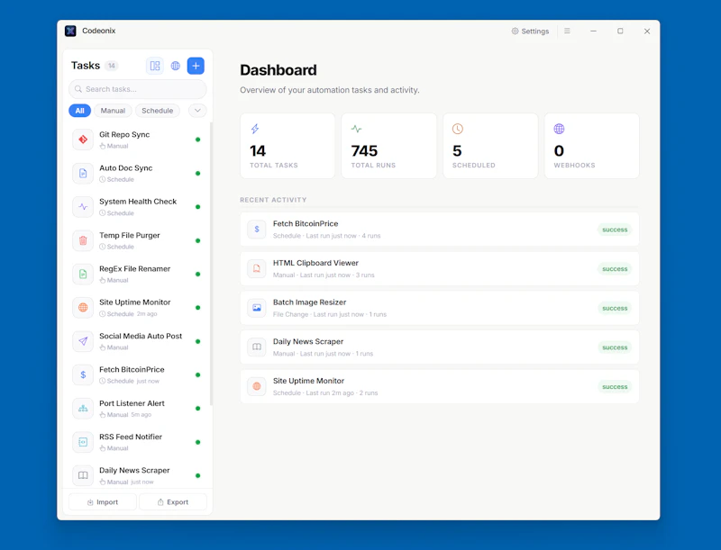Toggle Git Repo Sync green status dot

click(197, 140)
